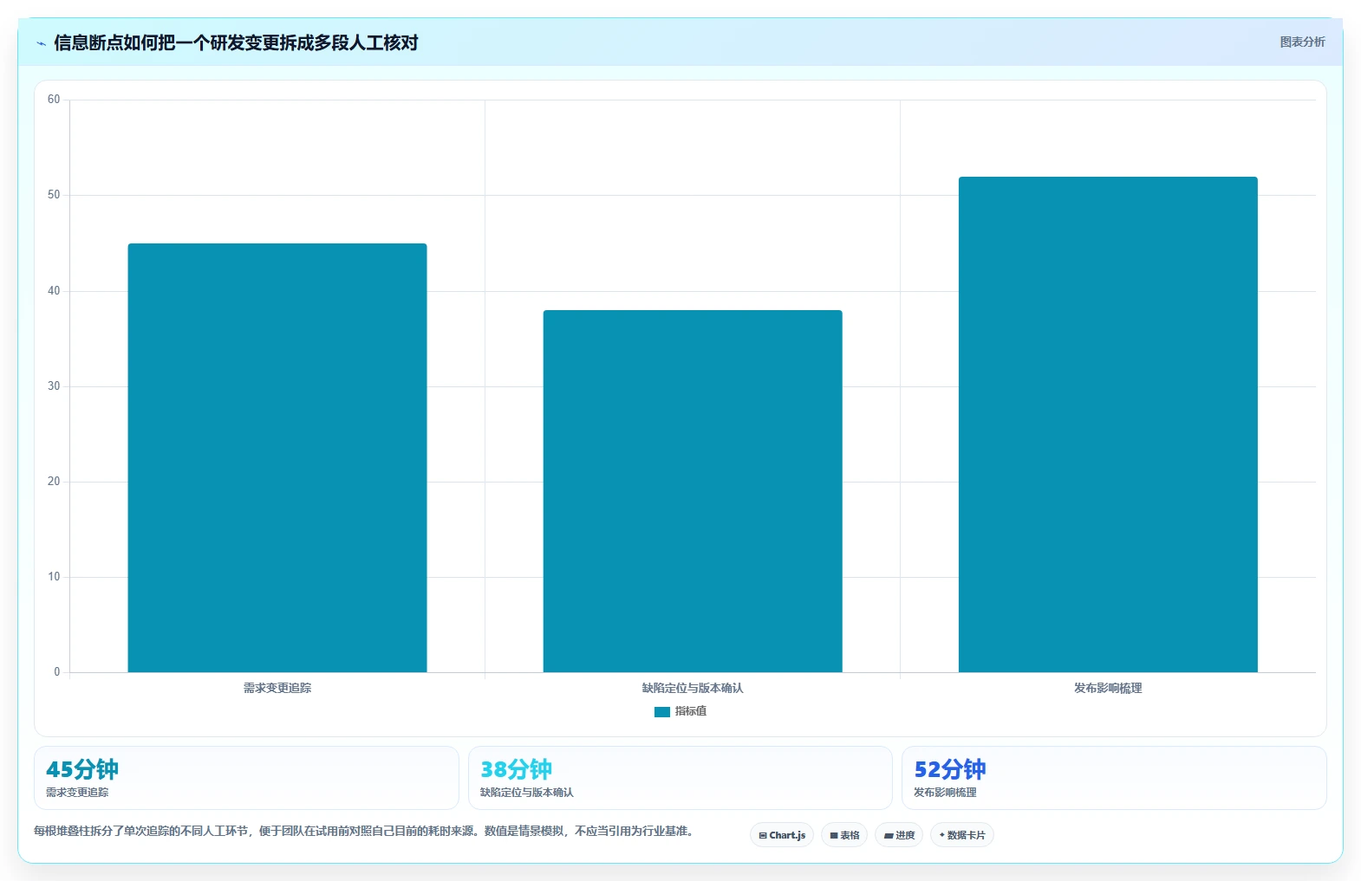Click the footnote text starting with 每根堆叠柱
This screenshot has height=881, width=1361.
(x=363, y=831)
